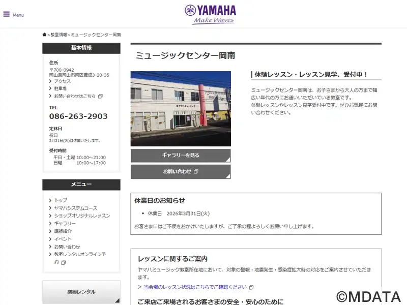
Task: Click external-window icon after 教室レンタルオンライン予約
Action: coord(63,263)
